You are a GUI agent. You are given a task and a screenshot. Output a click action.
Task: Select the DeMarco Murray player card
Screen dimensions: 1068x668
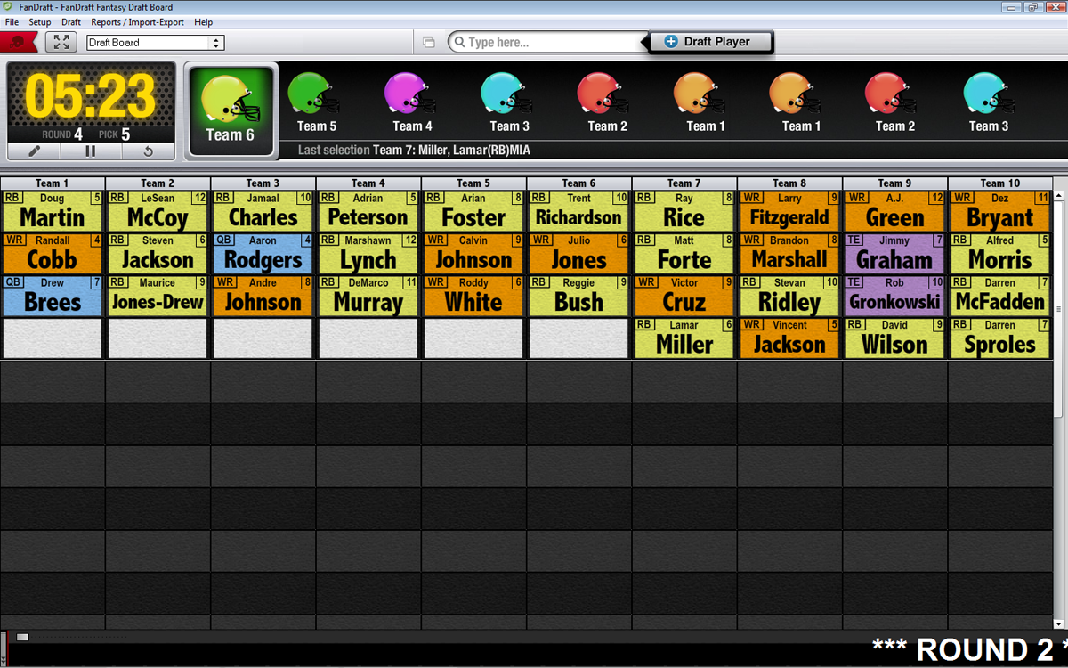click(368, 296)
